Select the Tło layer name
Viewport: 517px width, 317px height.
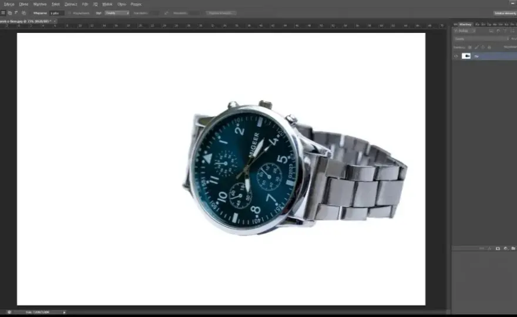click(476, 56)
